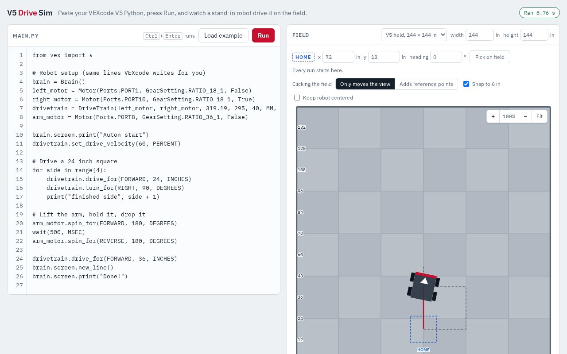Screen dimensions: 567x354
Task: Reset zoom via the 100% button
Action: 509,116
